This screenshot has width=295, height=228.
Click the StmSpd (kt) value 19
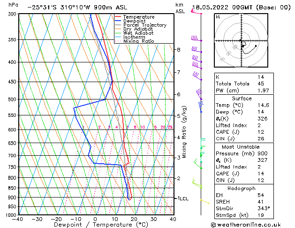point(260,215)
